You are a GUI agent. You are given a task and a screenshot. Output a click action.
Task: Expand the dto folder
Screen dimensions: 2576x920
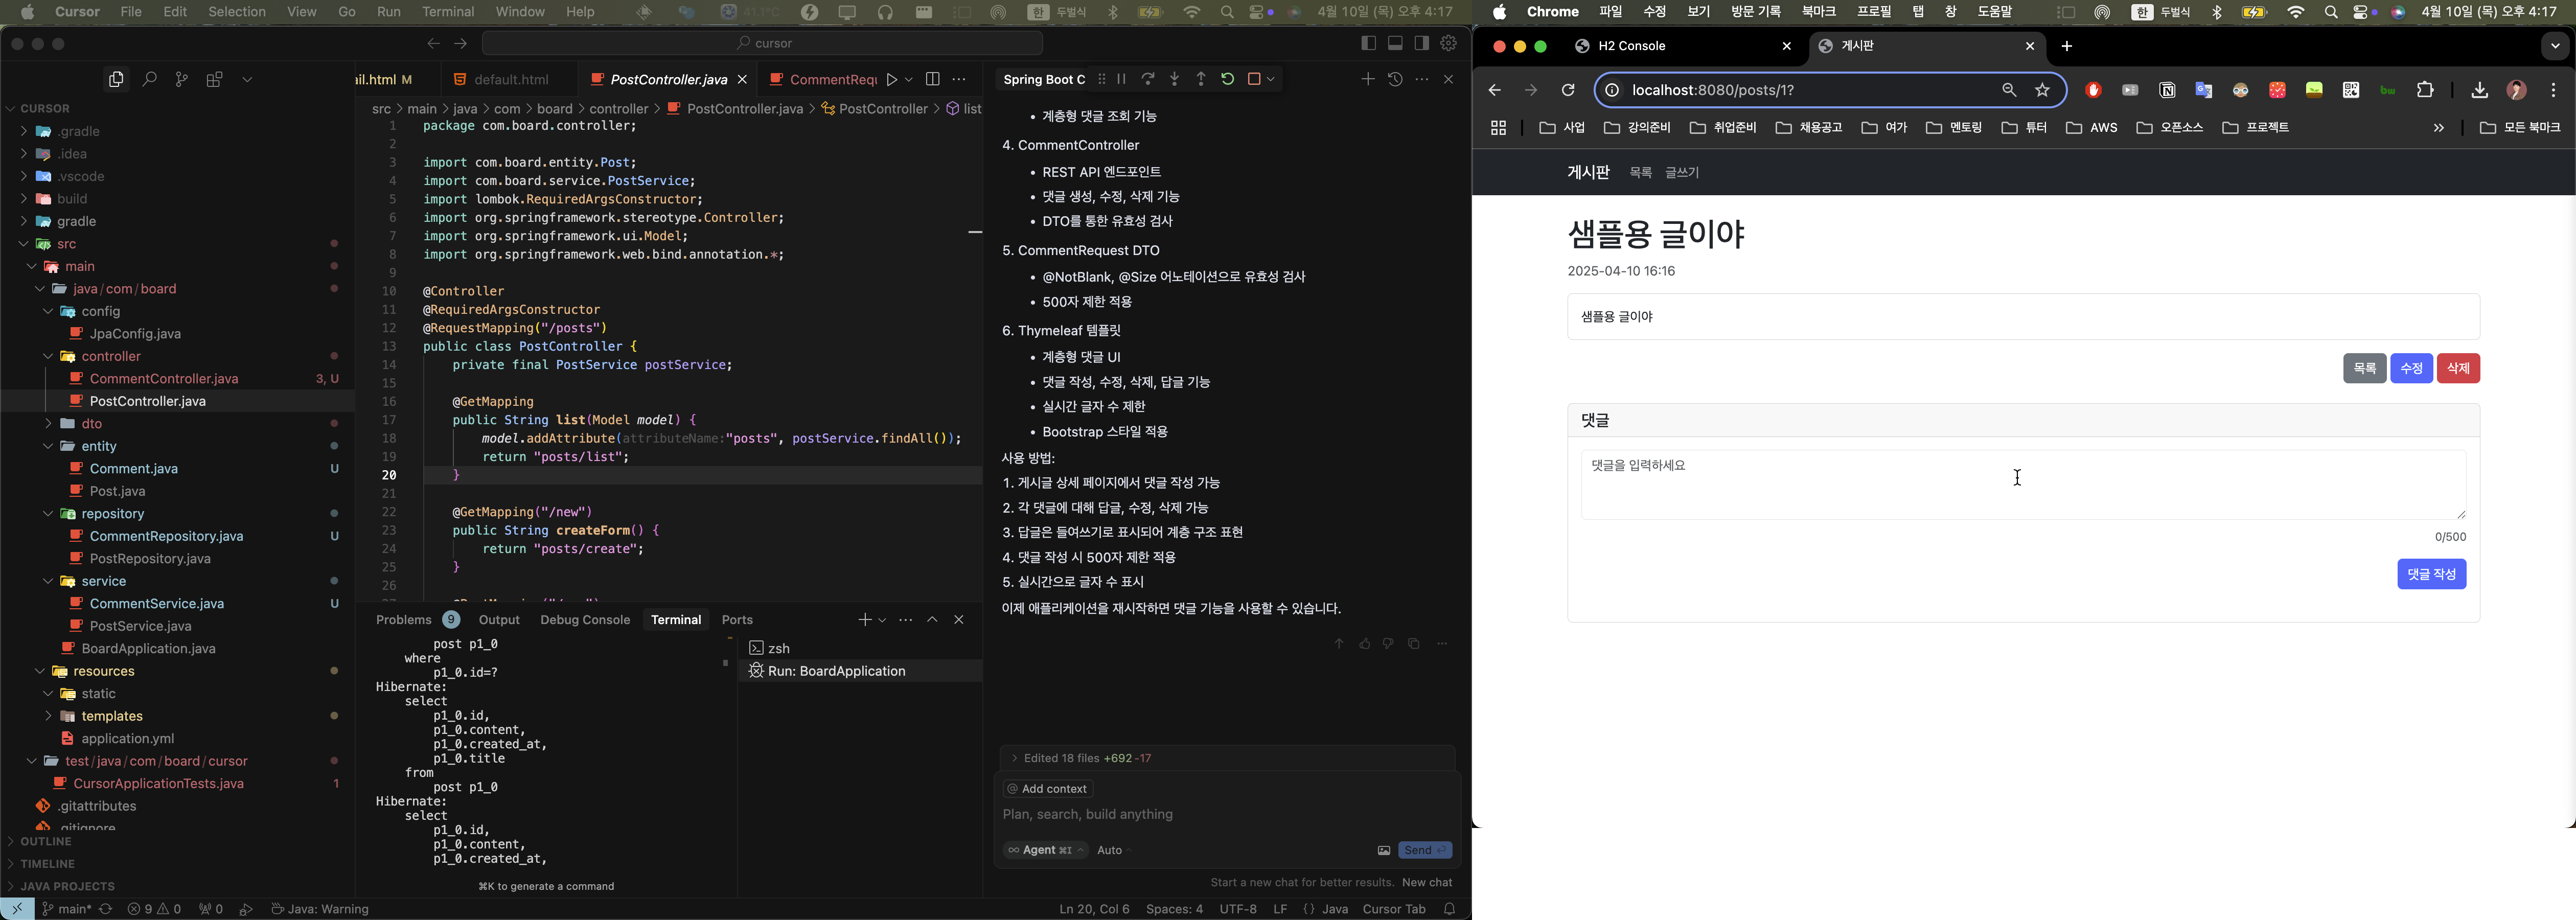(x=48, y=424)
